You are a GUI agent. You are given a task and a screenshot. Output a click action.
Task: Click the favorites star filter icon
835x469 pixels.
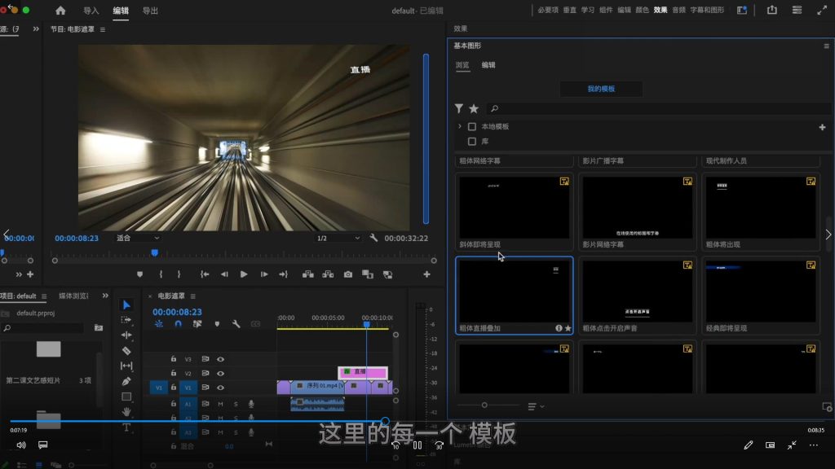pyautogui.click(x=474, y=108)
